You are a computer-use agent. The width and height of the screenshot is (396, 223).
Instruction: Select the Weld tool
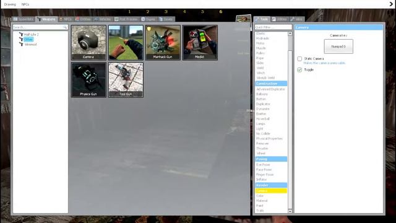(260, 68)
